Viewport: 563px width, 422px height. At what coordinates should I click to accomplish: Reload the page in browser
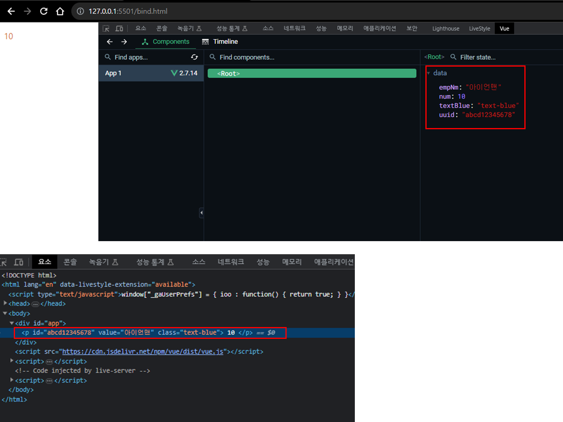coord(44,11)
